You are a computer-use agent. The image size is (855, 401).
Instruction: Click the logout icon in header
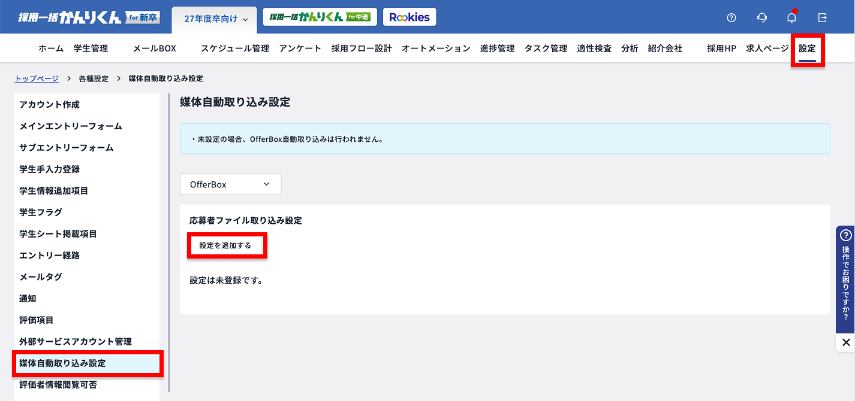(x=823, y=17)
